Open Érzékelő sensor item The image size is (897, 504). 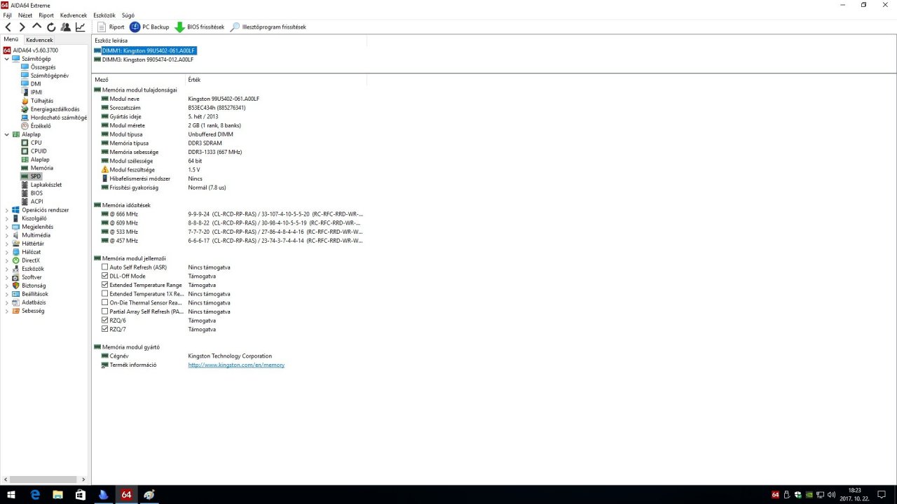pyautogui.click(x=41, y=126)
